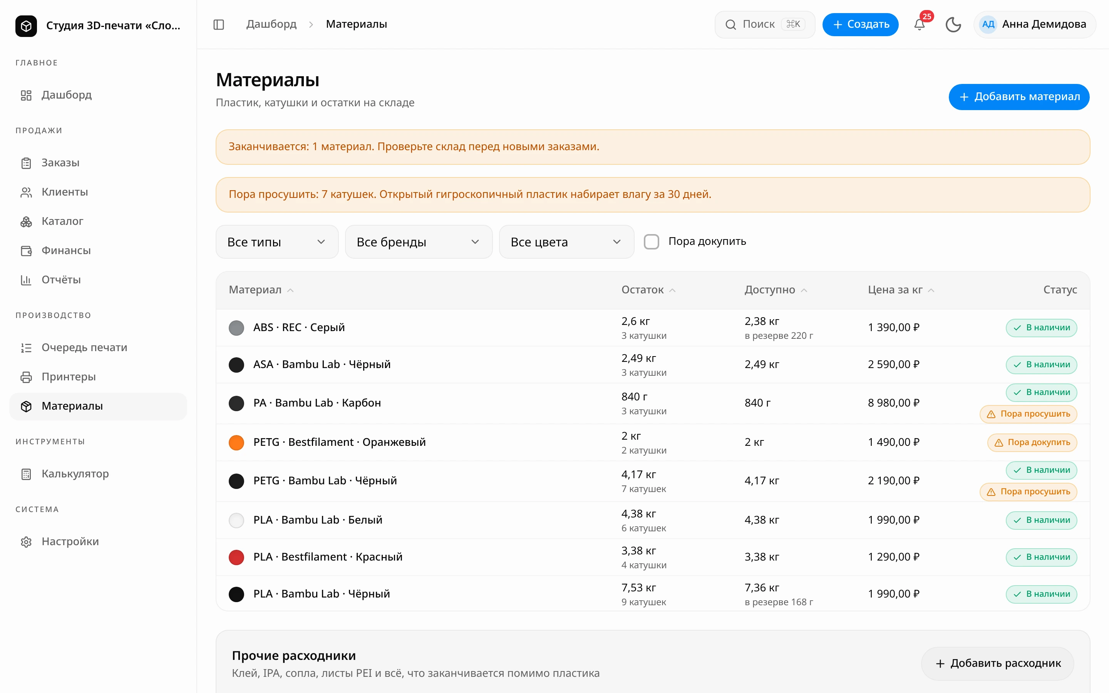1109x693 pixels.
Task: Click «Добавить материал» button
Action: pyautogui.click(x=1019, y=97)
